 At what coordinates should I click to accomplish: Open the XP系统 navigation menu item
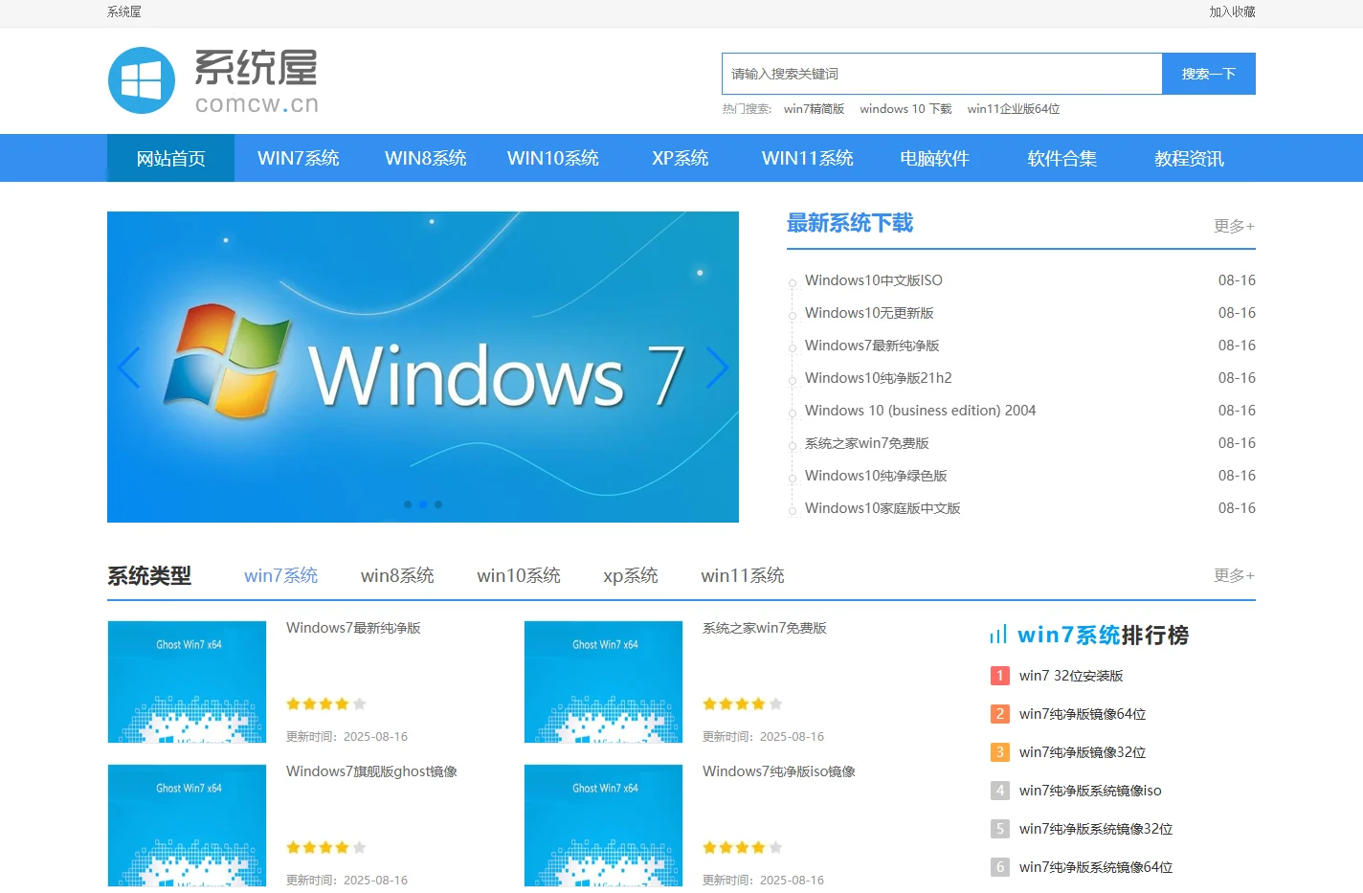680,158
